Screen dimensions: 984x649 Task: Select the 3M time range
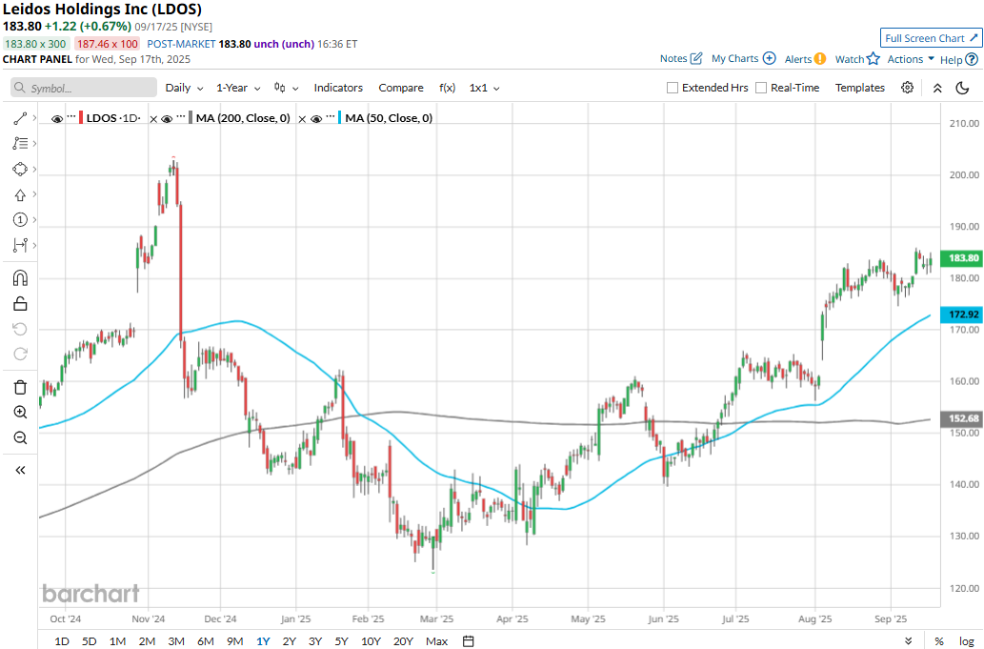click(176, 640)
